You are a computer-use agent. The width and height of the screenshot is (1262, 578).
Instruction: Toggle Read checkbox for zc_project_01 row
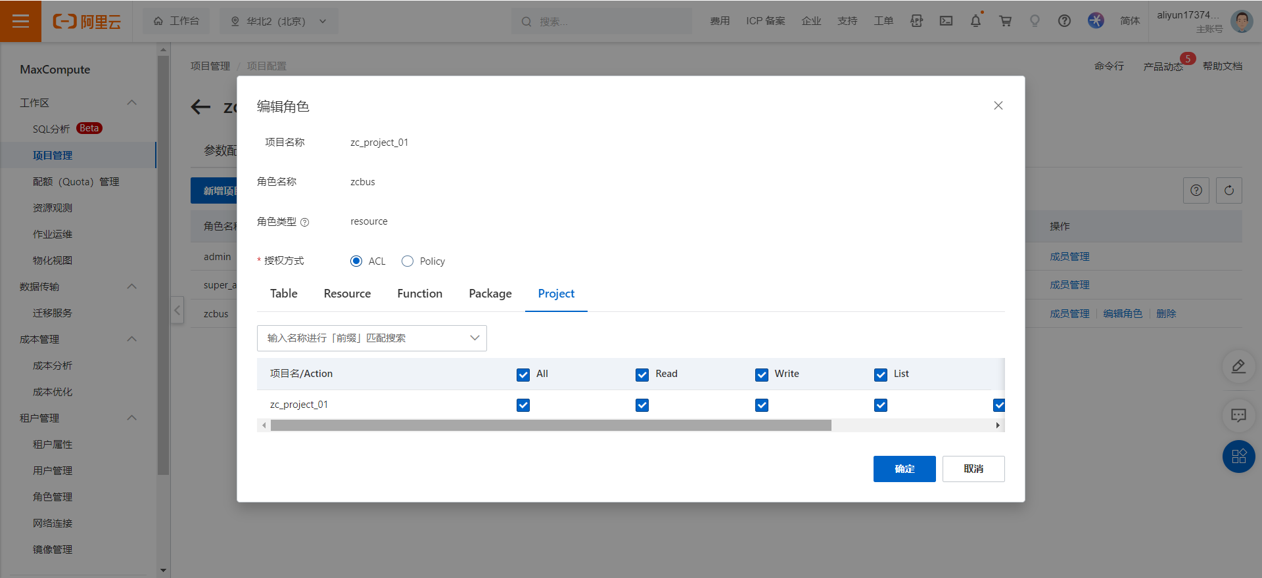[x=642, y=405]
